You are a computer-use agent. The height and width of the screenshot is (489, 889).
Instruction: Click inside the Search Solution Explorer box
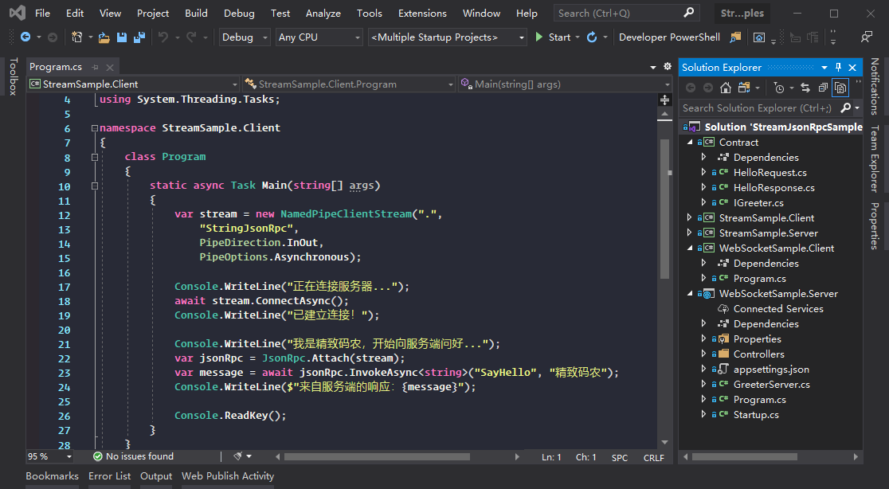(x=757, y=108)
